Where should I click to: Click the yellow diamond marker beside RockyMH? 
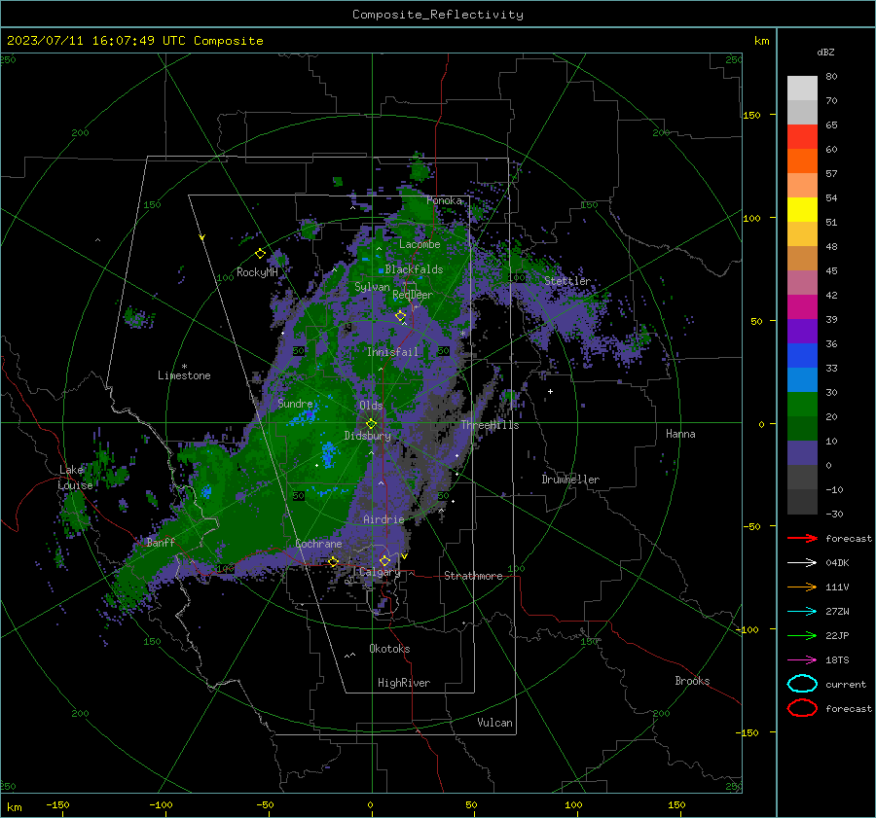(260, 254)
